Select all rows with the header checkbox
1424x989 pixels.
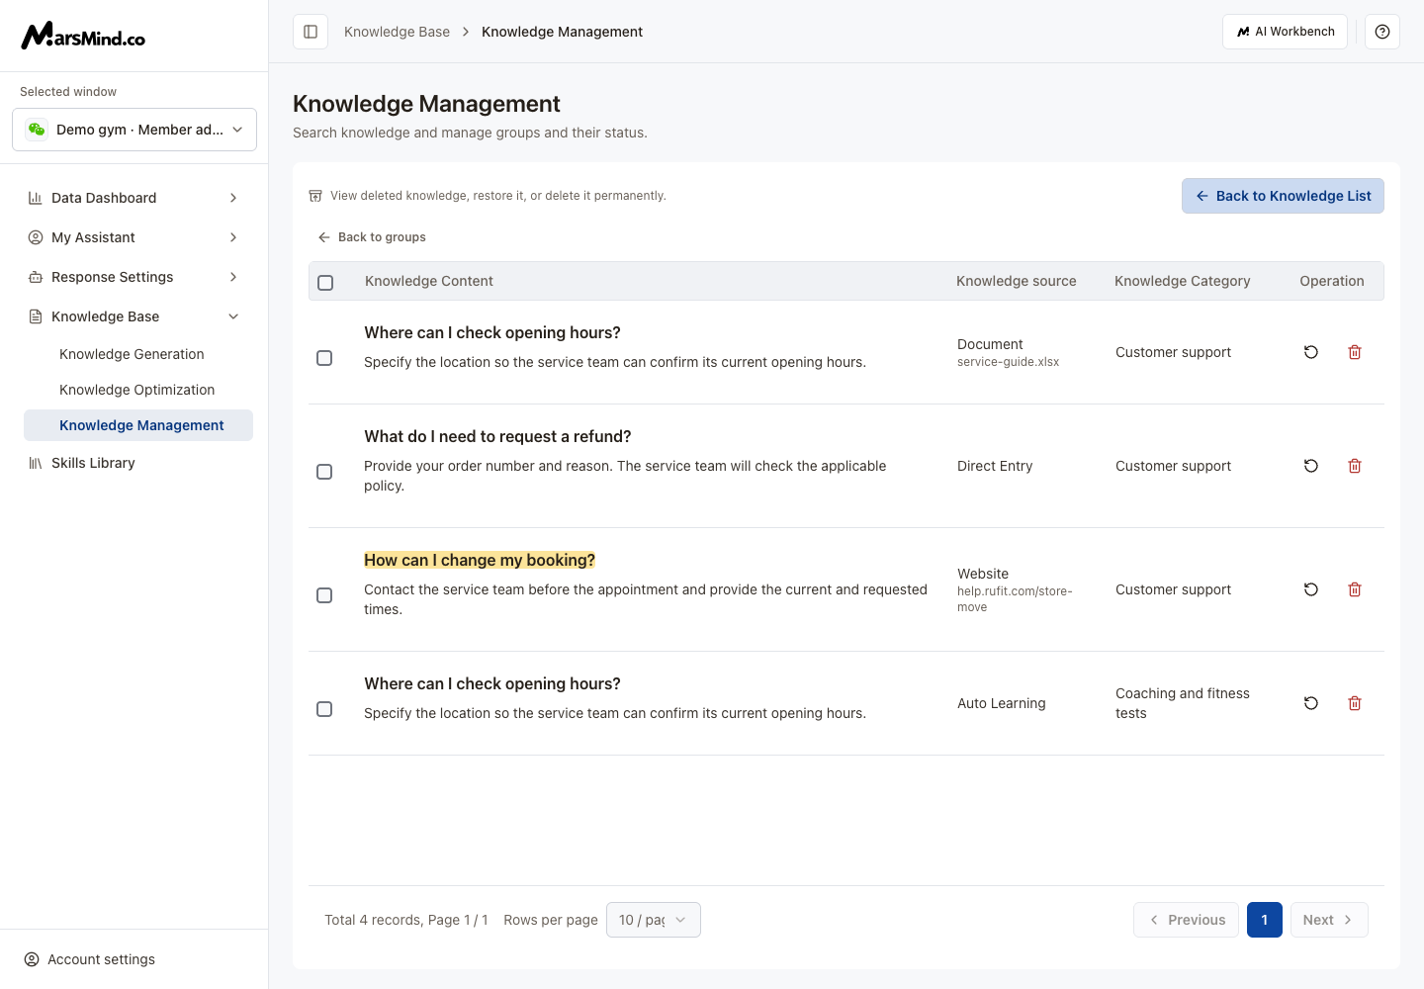click(x=325, y=283)
